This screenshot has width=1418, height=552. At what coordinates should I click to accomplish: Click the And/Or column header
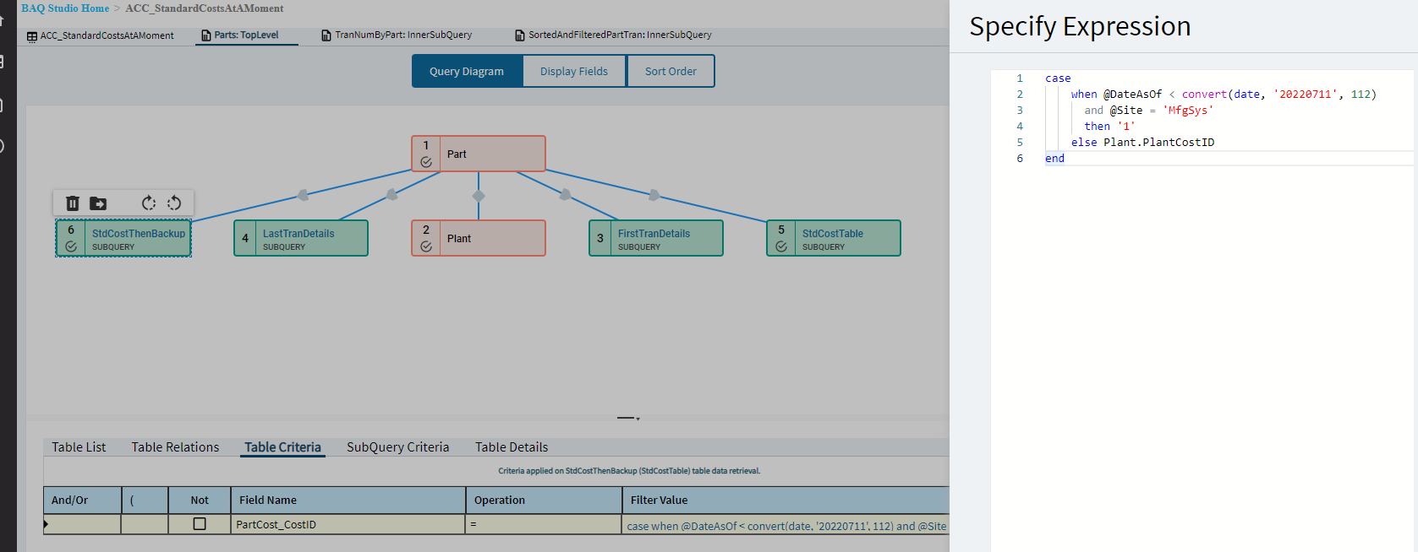[x=82, y=500]
